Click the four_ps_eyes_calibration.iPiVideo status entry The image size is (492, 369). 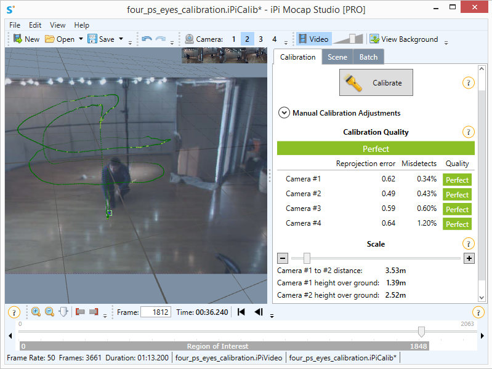click(228, 358)
